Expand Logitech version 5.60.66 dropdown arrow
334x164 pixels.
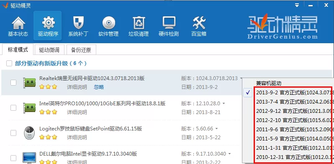[217, 129]
